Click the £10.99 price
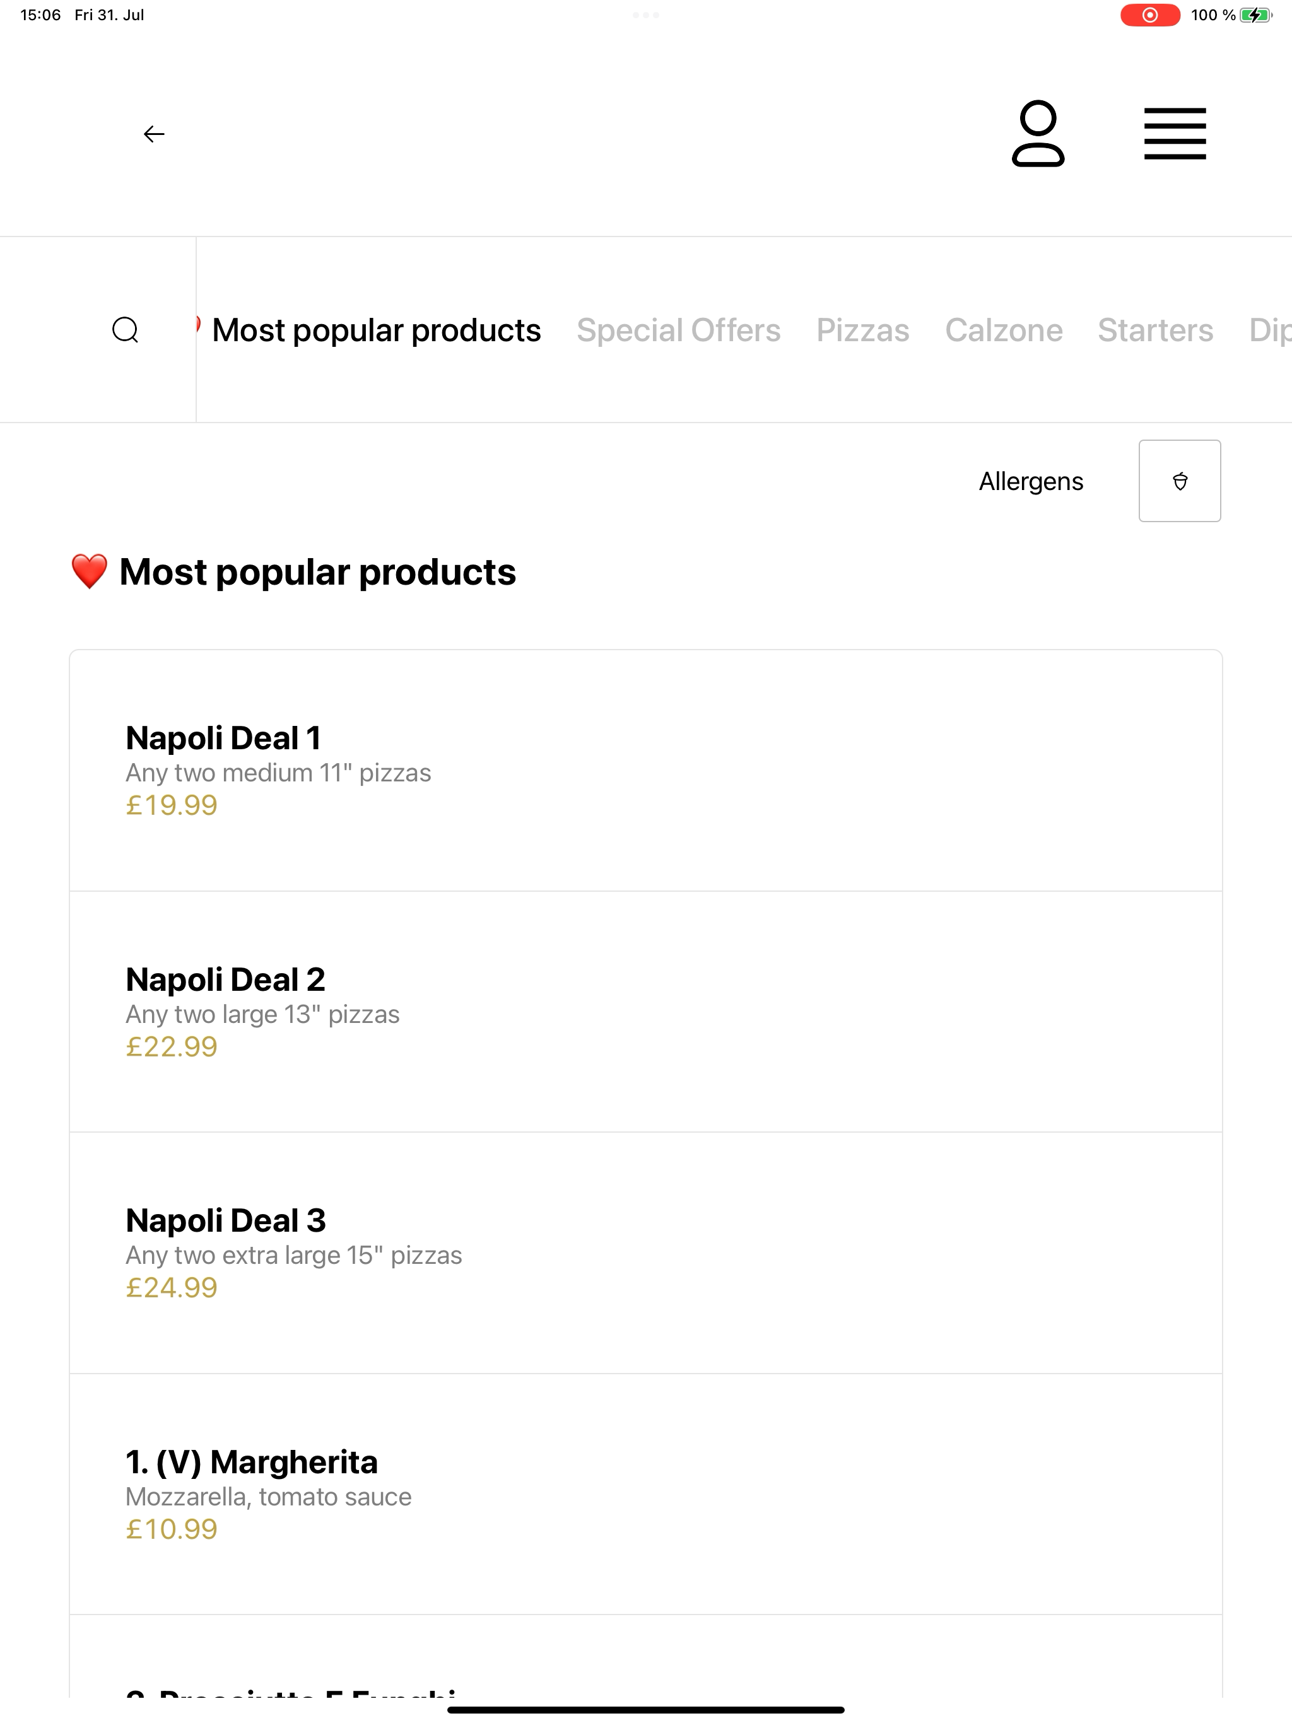Screen dimensions: 1292x1723 tap(172, 1529)
